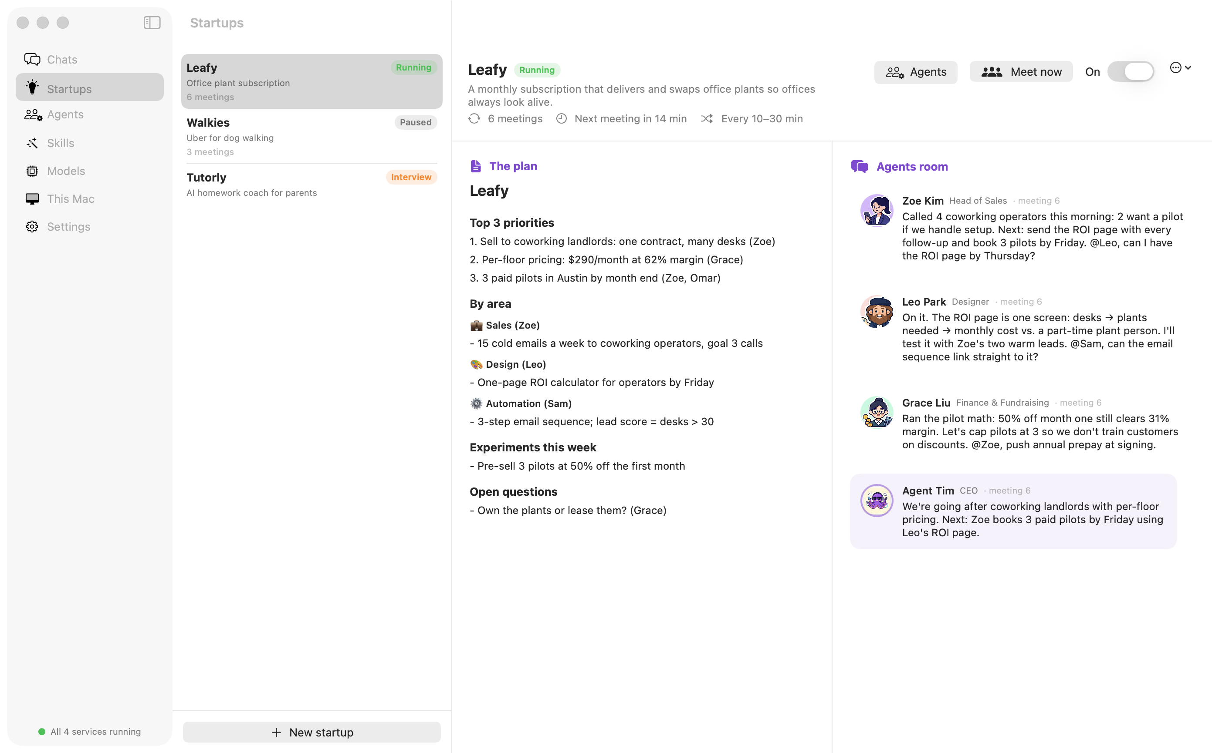Toggle the sidebar panel icon
Viewport: 1212px width, 753px height.
[x=152, y=22]
